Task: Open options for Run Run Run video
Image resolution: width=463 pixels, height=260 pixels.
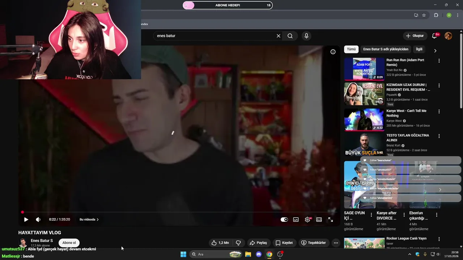Action: (x=439, y=61)
